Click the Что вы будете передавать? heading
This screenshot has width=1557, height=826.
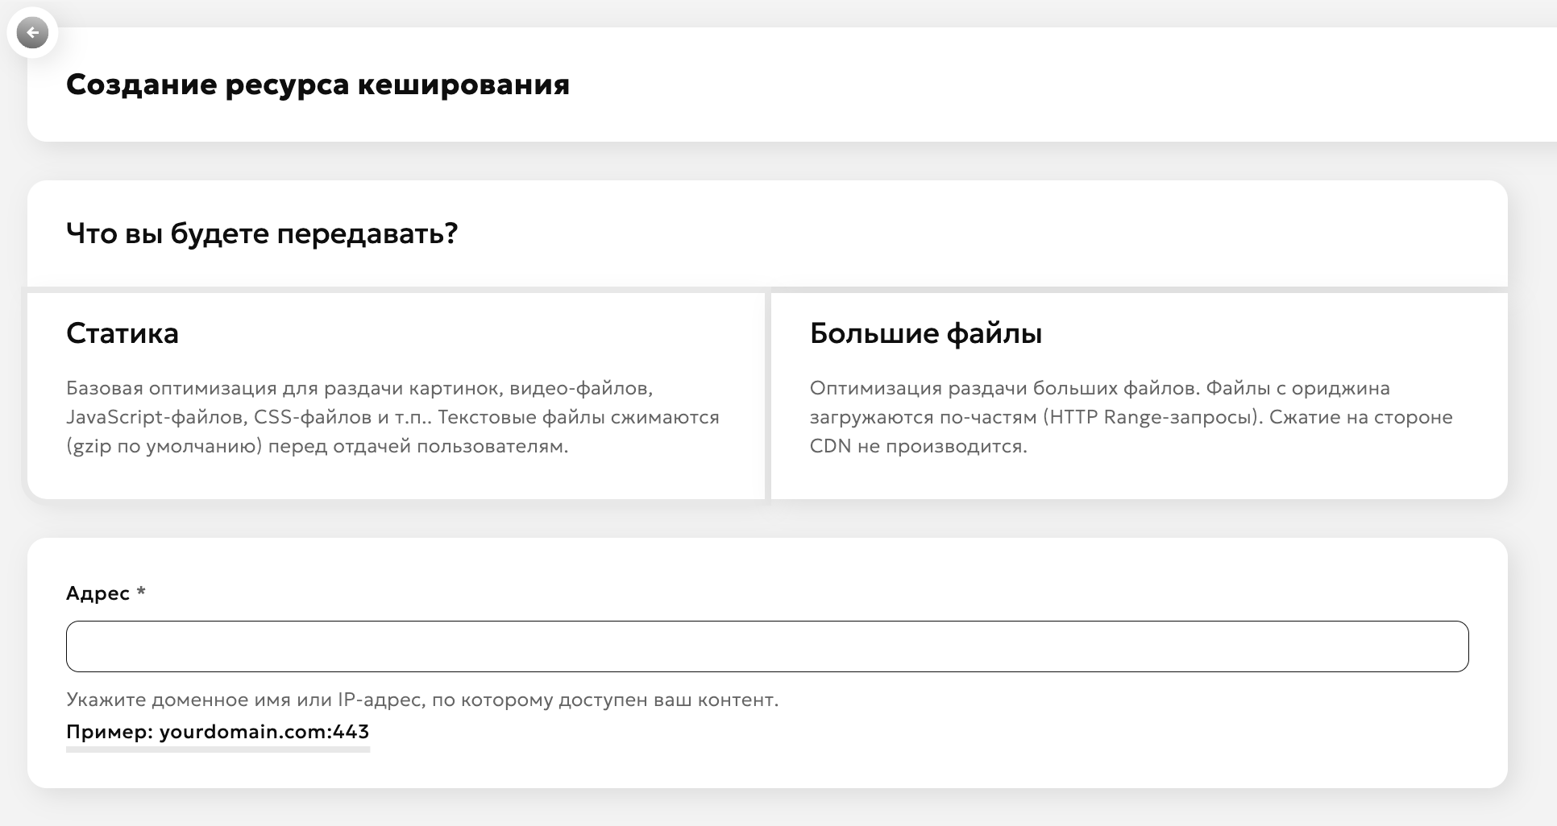tap(262, 233)
